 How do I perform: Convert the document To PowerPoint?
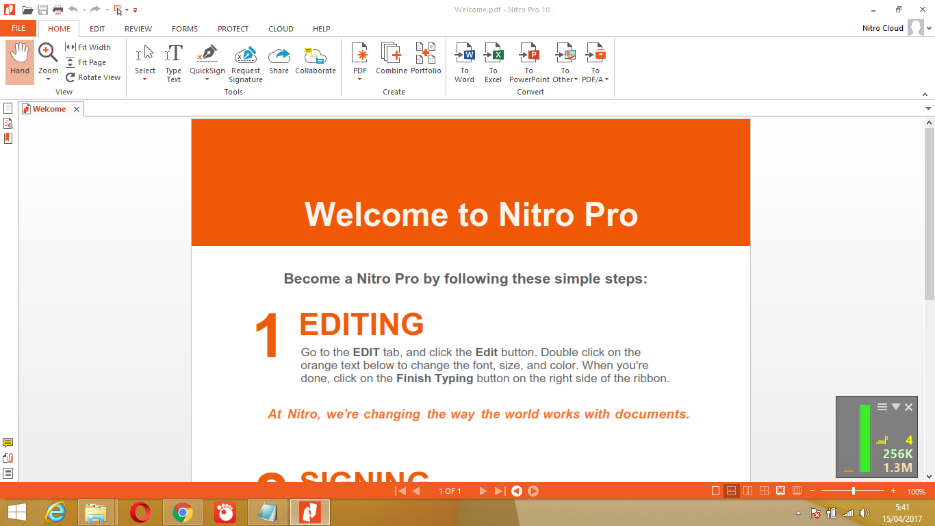tap(529, 63)
